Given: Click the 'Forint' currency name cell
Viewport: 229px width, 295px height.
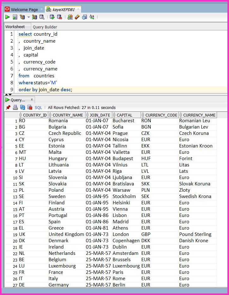Looking at the screenshot, I should coord(198,159).
